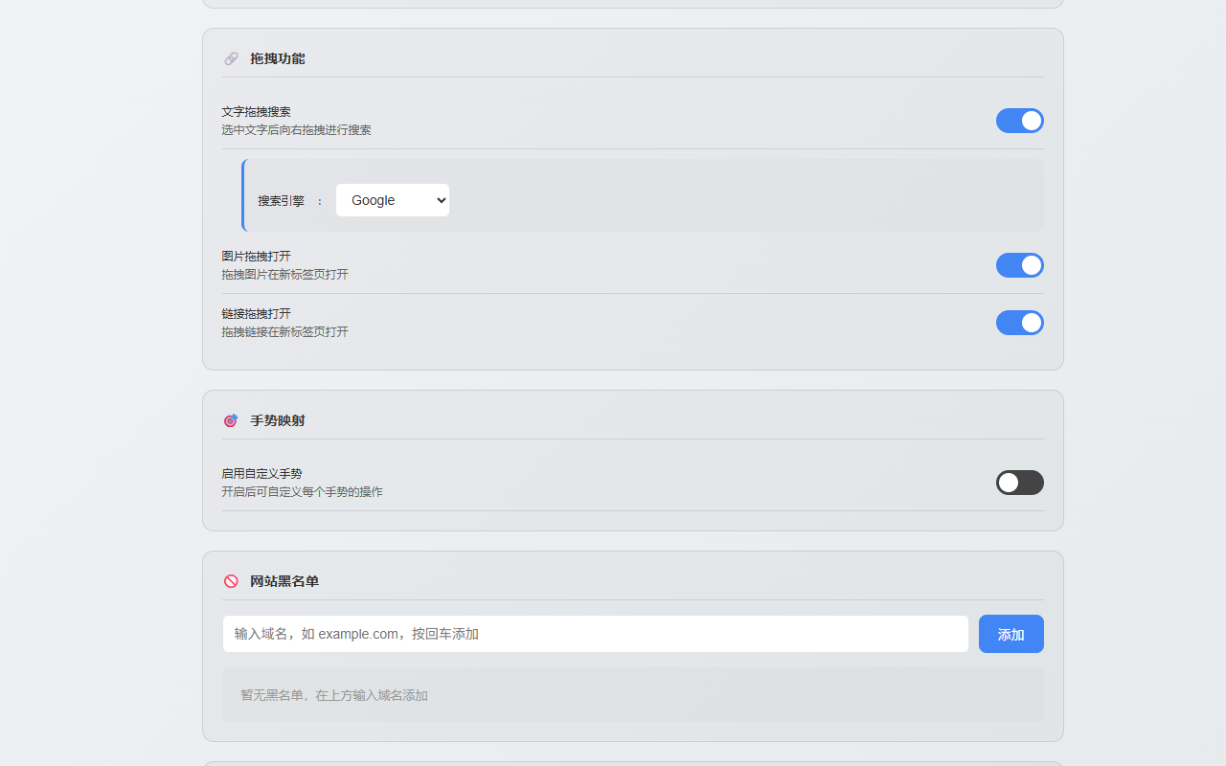Screen dimensions: 1226x766
Task: Disable the 文字拖拽搜索 toggle
Action: tap(1019, 121)
